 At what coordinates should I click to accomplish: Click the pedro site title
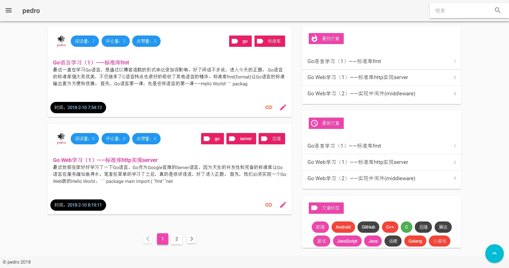31,11
